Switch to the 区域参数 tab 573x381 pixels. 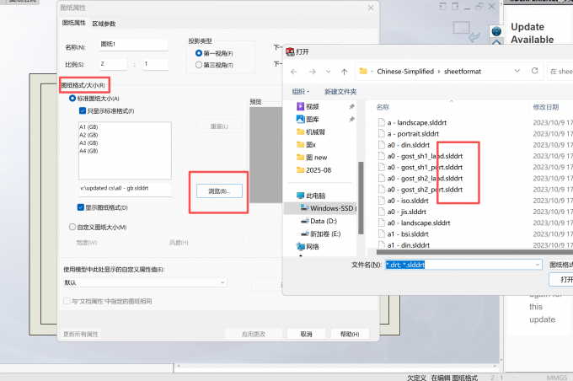pos(104,24)
